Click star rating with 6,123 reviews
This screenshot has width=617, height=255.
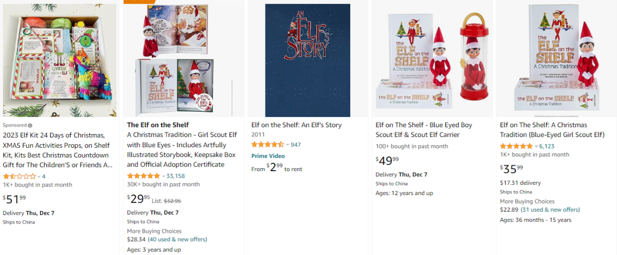point(516,146)
